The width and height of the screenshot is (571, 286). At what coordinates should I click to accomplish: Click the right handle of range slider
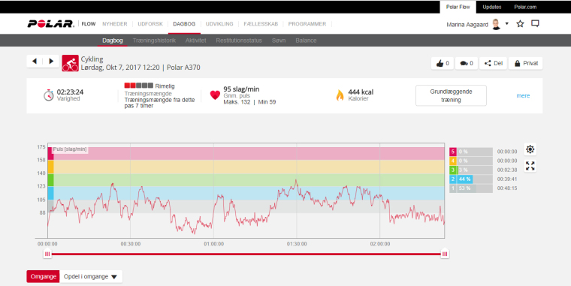[x=445, y=254]
